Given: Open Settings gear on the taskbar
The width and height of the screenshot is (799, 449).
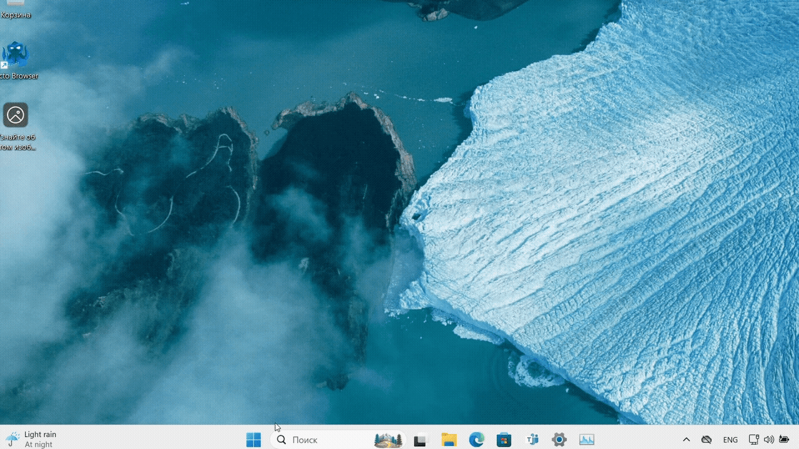Looking at the screenshot, I should tap(559, 440).
